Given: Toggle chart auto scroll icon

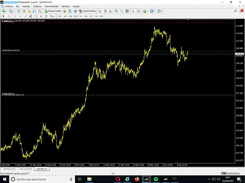Looking at the screenshot, I should click(x=133, y=11).
